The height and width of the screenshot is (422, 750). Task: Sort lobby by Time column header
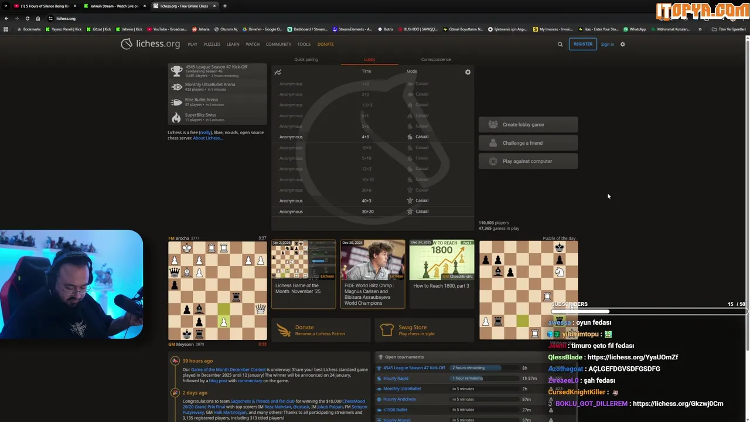(366, 71)
